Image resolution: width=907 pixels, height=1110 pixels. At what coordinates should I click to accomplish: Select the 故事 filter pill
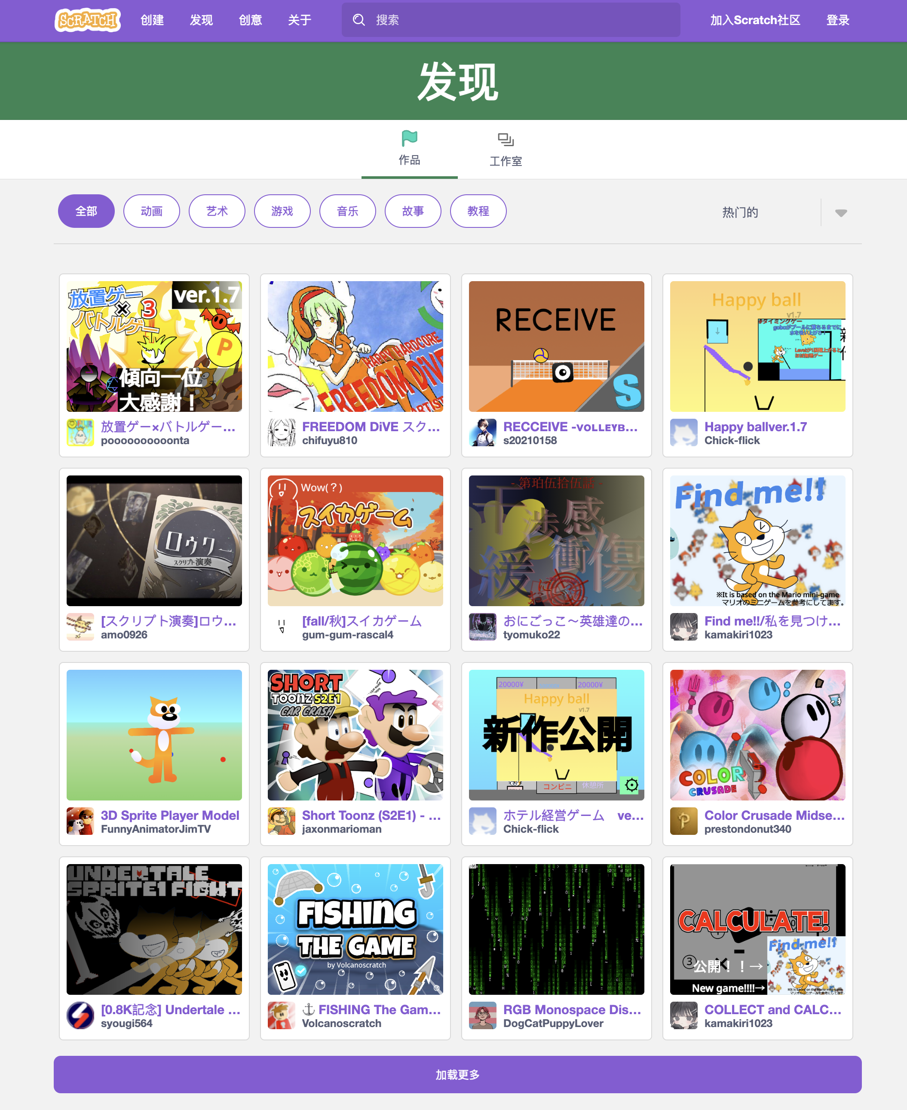pos(413,211)
